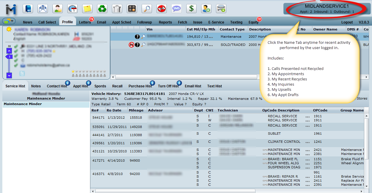Open the email envelope icon in toolbar
Image resolution: width=372 pixels, height=193 pixels.
point(43,9)
